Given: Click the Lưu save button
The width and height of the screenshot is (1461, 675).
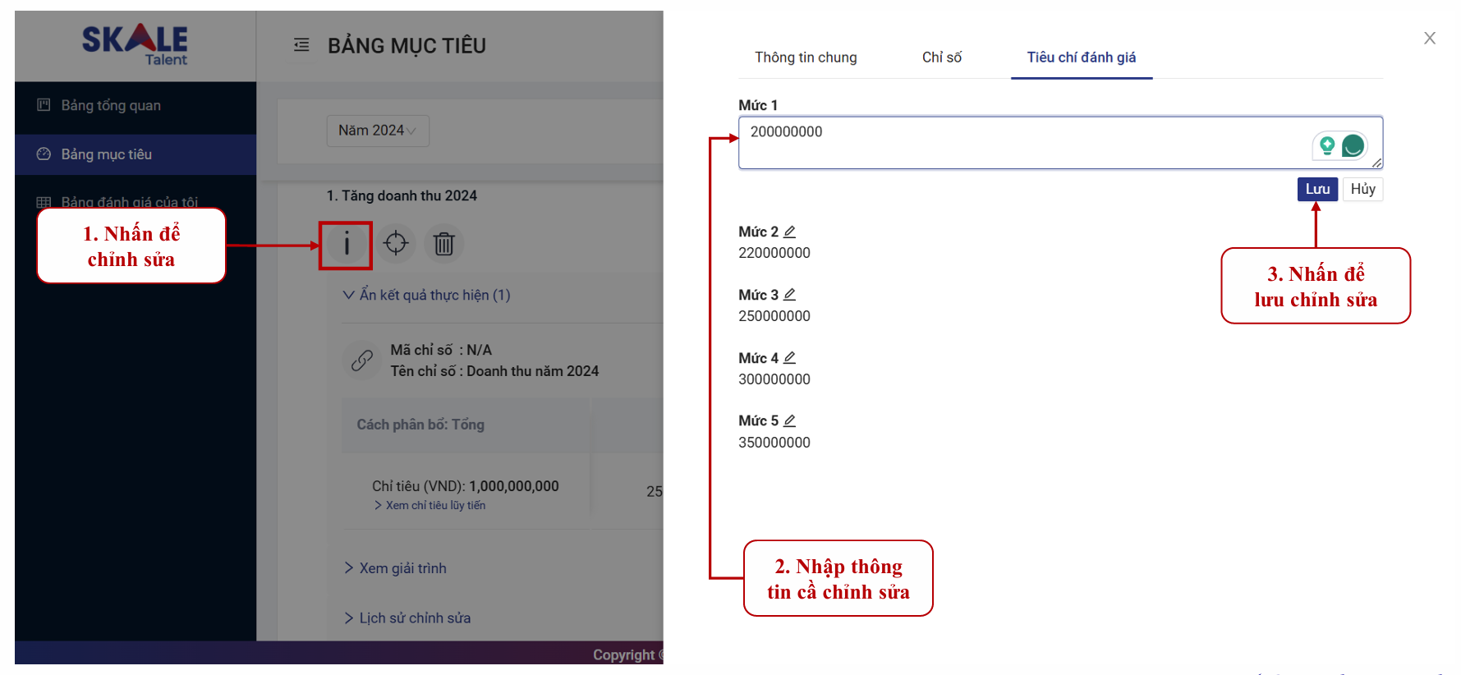Looking at the screenshot, I should 1317,189.
